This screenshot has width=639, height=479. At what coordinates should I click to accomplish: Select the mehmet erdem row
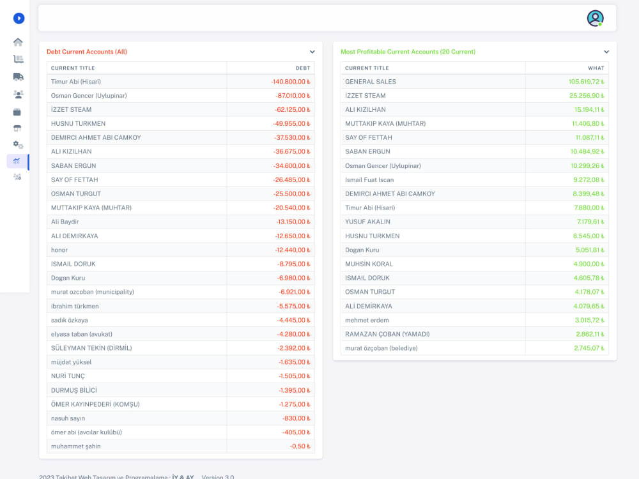coord(475,320)
